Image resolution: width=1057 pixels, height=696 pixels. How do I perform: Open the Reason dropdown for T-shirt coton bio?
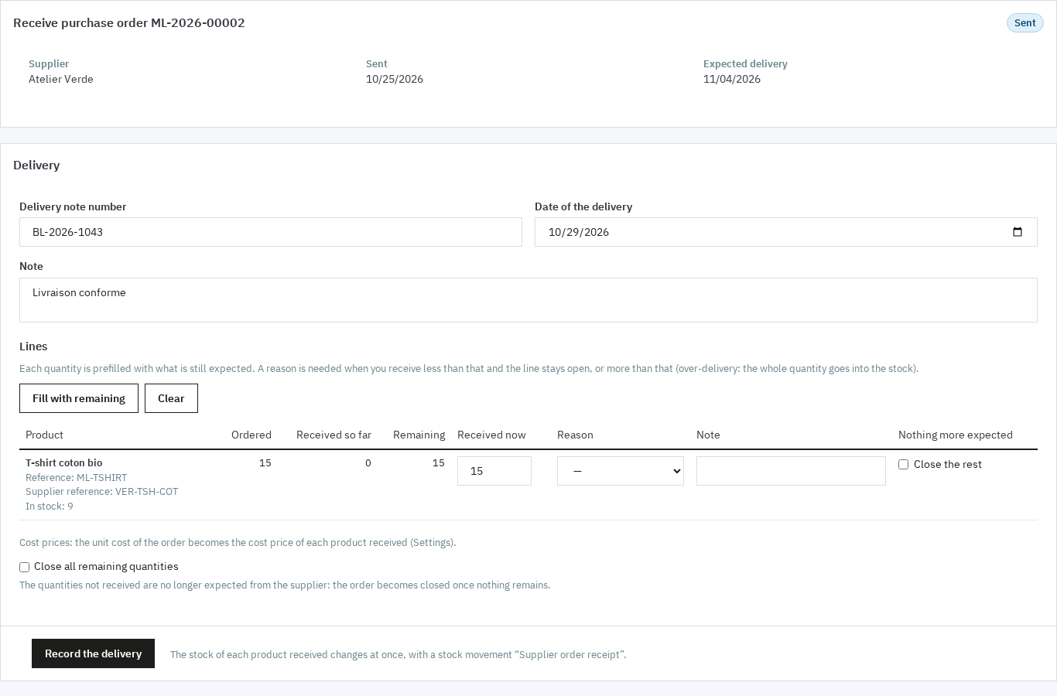click(x=621, y=471)
